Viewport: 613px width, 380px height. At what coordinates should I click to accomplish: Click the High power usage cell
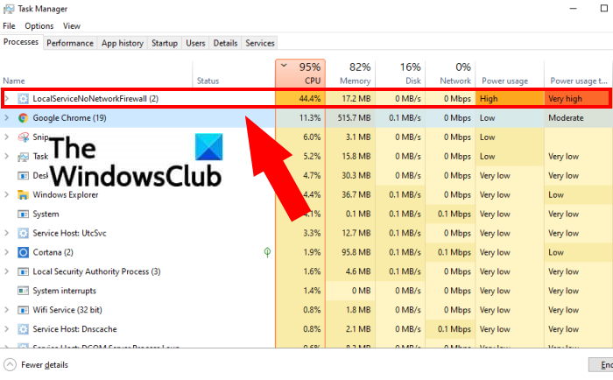pos(510,99)
